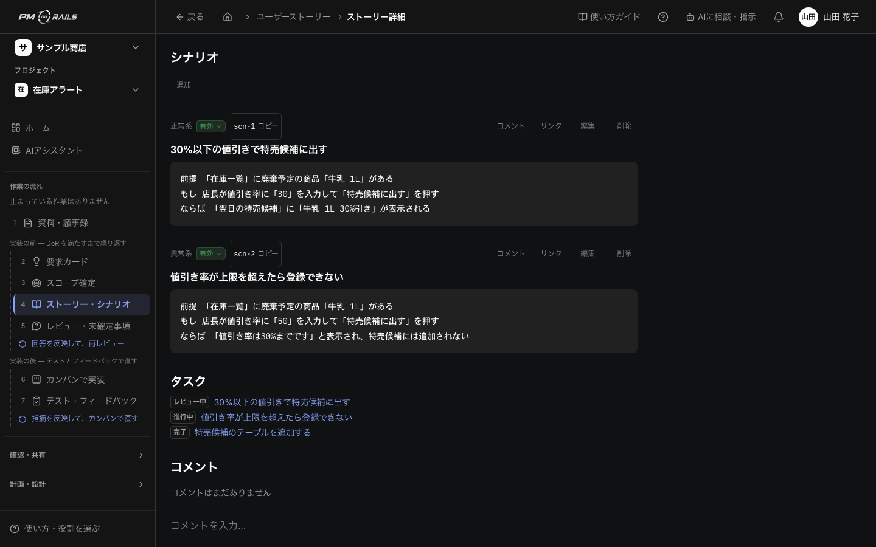Delete the scn-2 scenario with 削除
The image size is (876, 547).
[624, 254]
